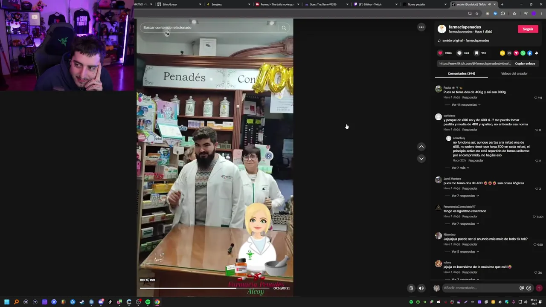
Task: Open the purple Chrome profile avatar
Action: coord(533,13)
